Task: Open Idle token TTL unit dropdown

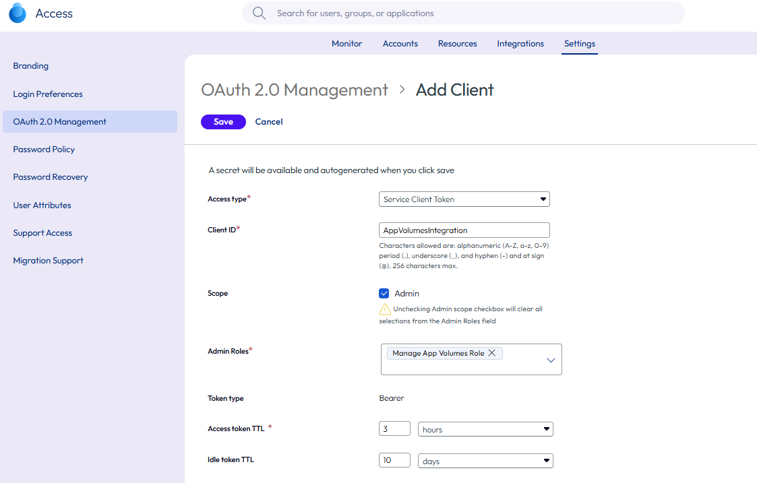Action: click(x=485, y=461)
